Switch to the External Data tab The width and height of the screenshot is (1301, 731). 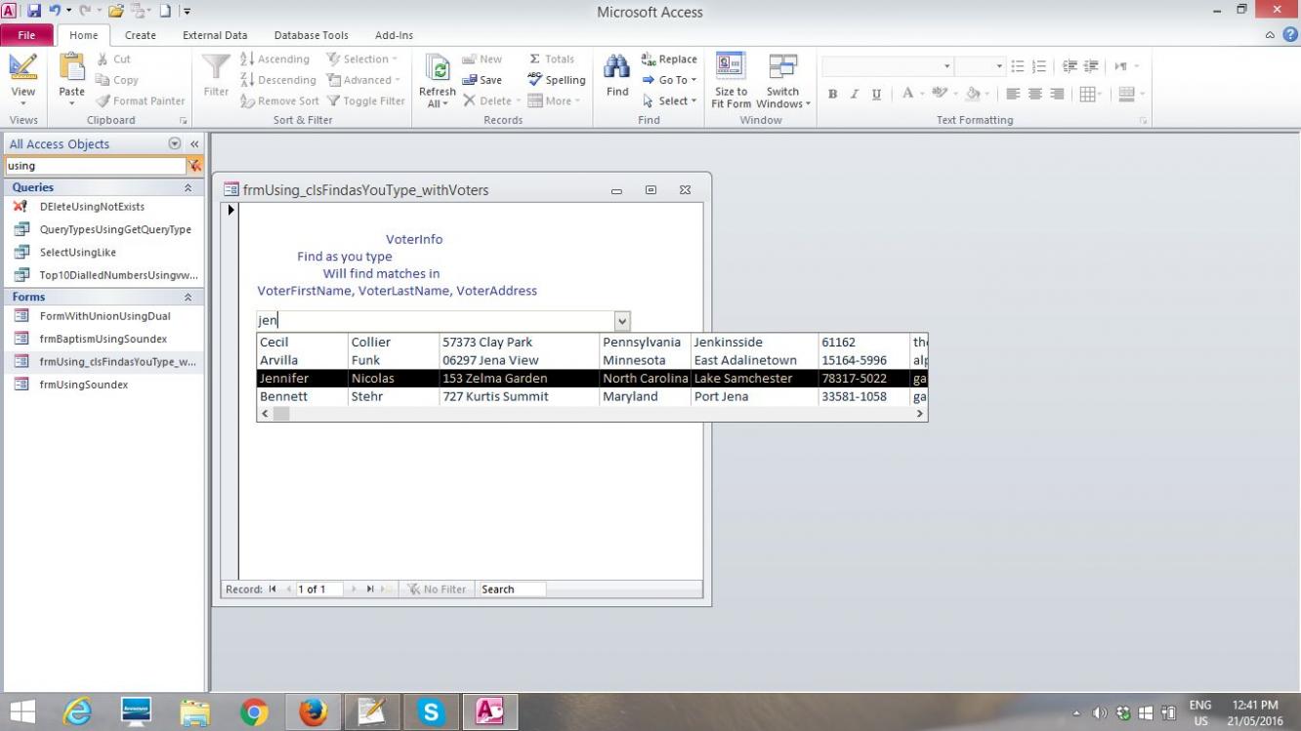pos(215,35)
